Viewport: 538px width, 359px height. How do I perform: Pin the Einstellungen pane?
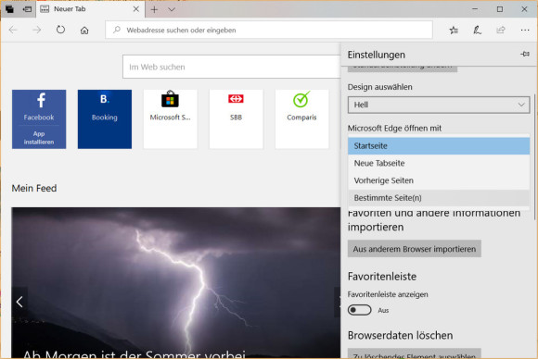pos(525,54)
